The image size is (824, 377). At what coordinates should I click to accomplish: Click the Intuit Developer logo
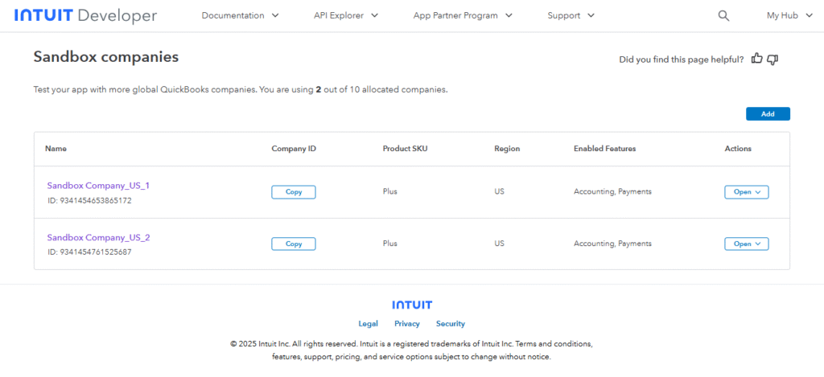pos(85,16)
